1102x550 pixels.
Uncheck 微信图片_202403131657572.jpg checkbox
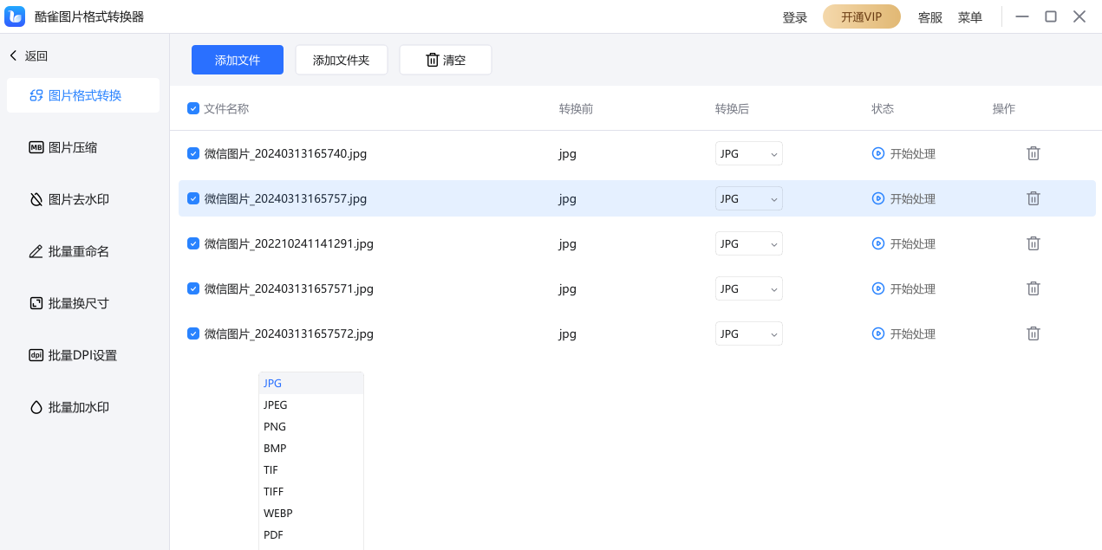click(x=193, y=333)
